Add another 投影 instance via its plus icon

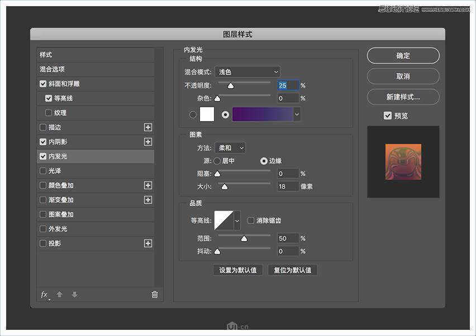coord(148,243)
